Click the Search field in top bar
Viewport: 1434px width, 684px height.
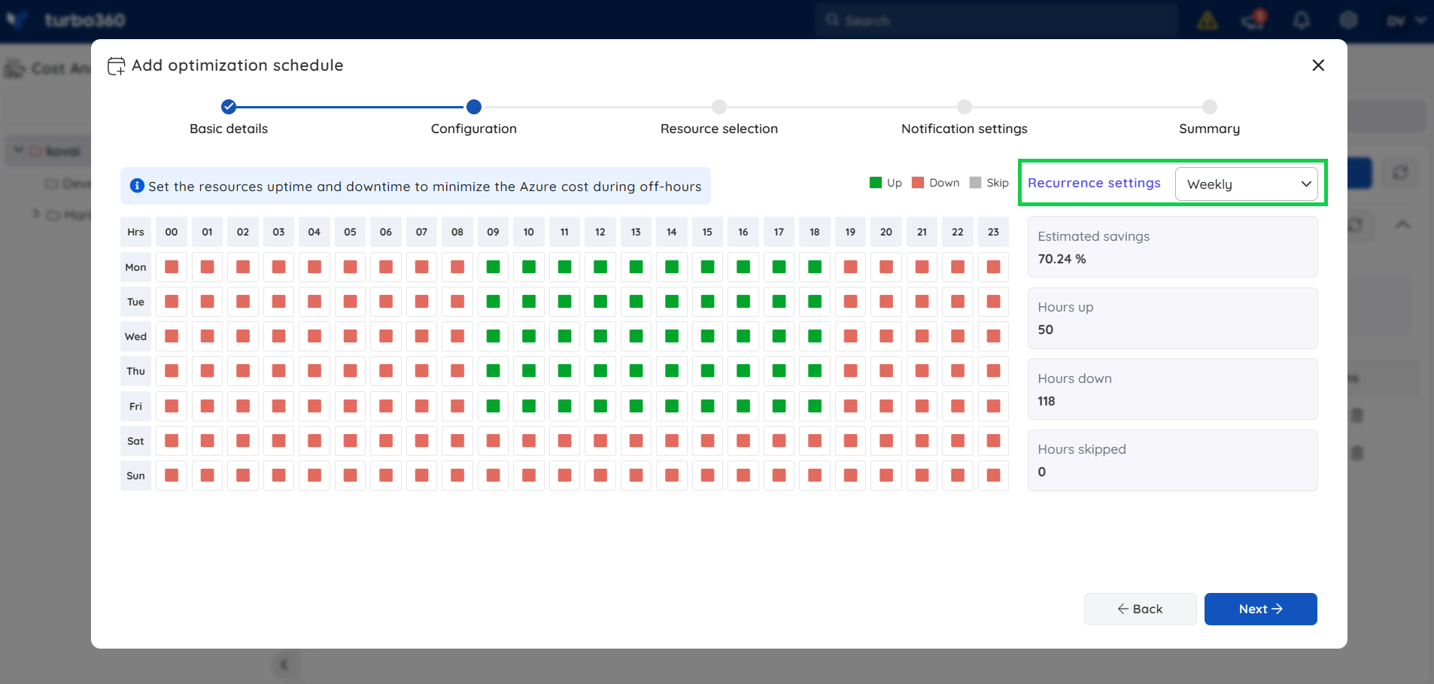996,20
